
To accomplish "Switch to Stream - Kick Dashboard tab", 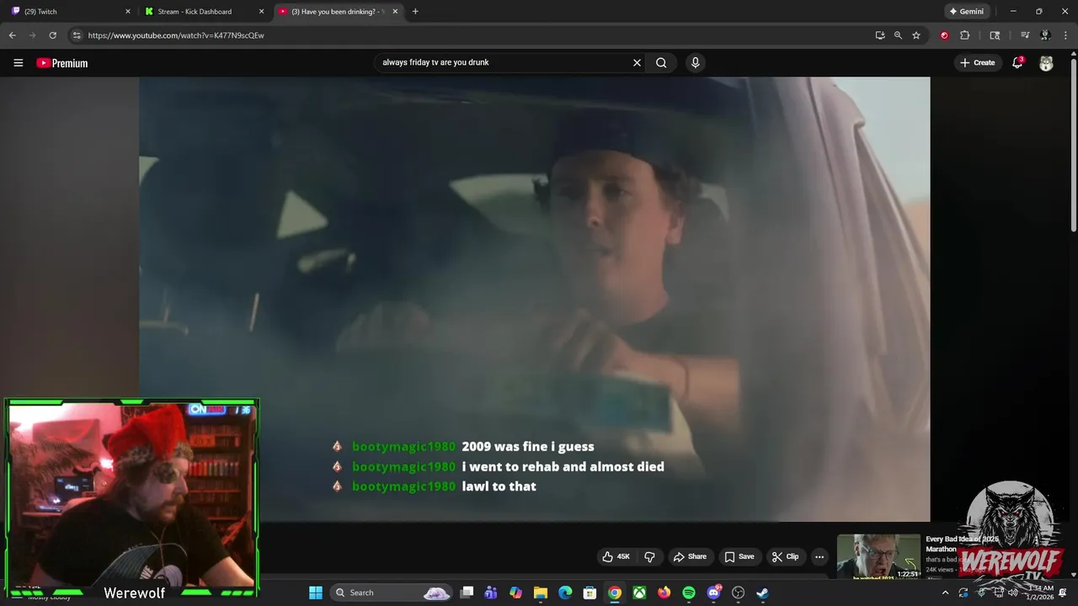I will (x=205, y=12).
